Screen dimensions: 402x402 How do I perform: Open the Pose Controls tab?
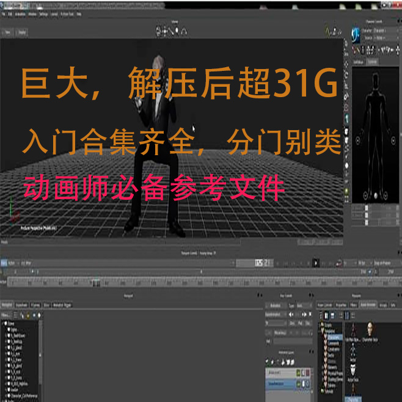click(324, 305)
